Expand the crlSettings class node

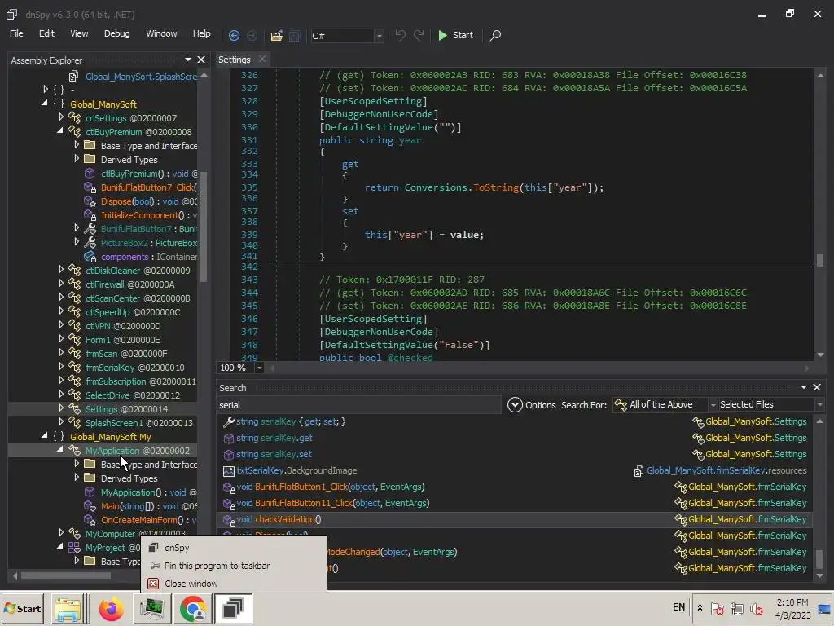click(x=60, y=117)
